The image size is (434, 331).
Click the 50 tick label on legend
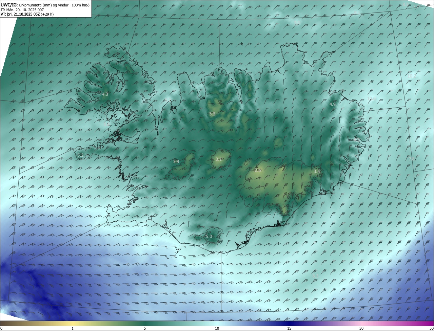431,328
